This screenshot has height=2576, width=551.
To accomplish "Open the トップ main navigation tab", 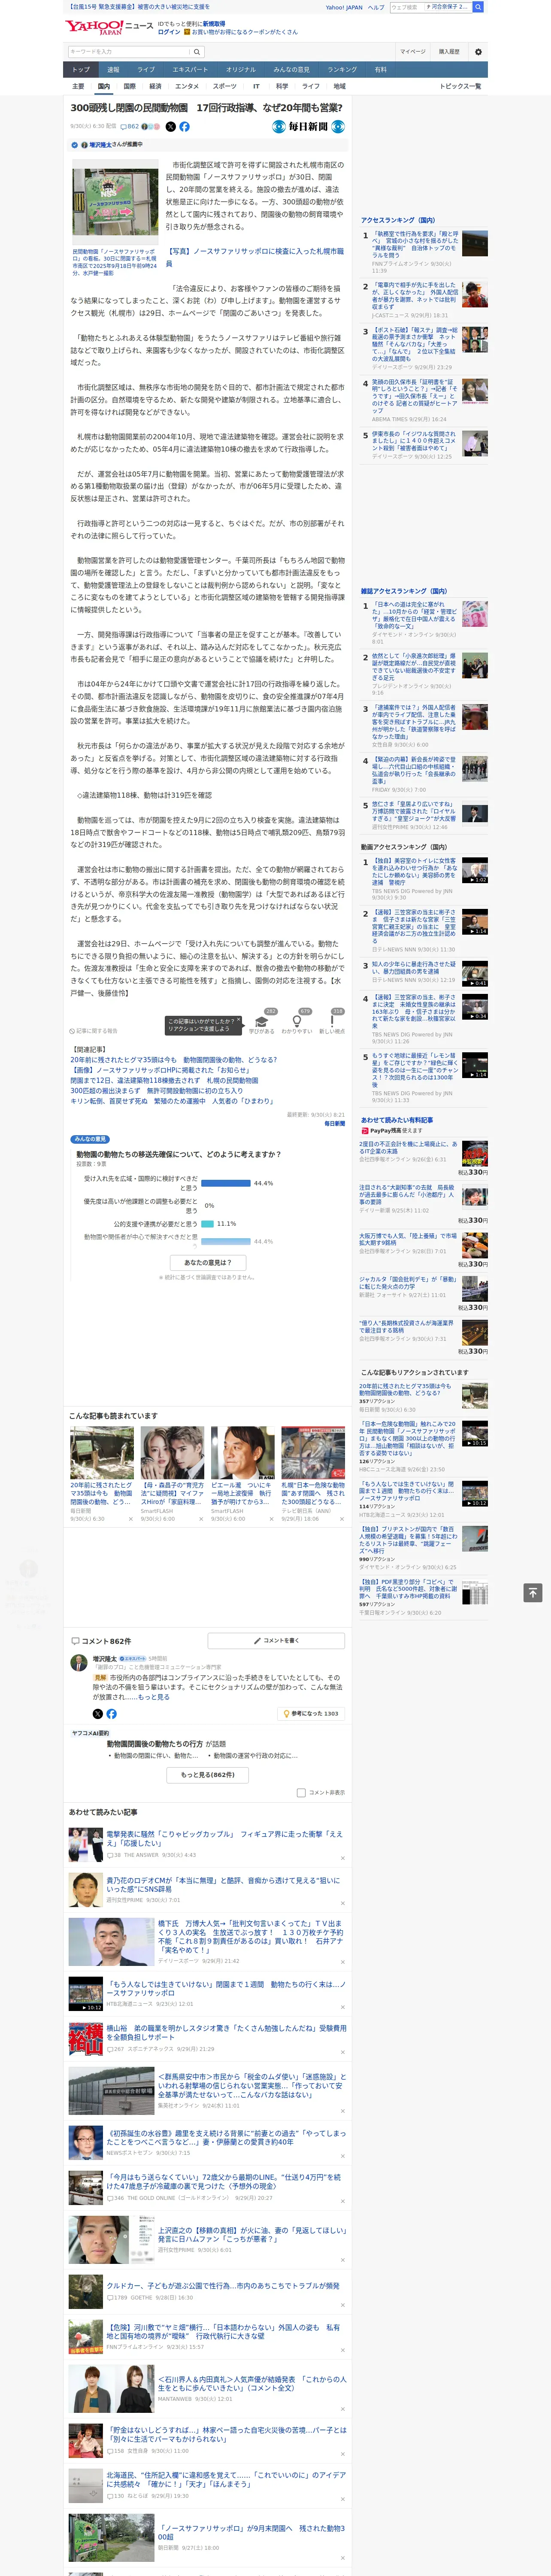I will tap(81, 70).
